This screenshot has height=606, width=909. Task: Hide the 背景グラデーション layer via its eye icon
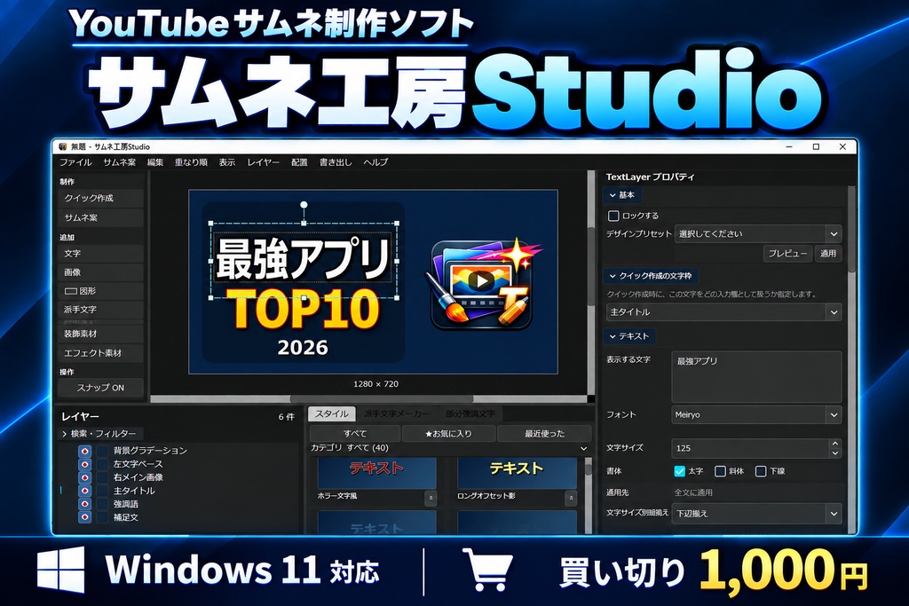click(84, 451)
